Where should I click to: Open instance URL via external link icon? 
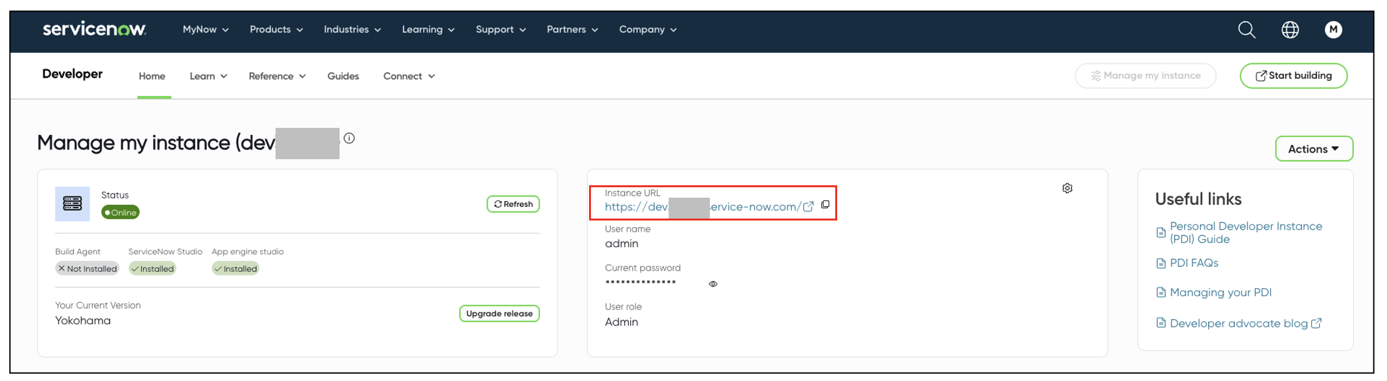[x=808, y=207]
